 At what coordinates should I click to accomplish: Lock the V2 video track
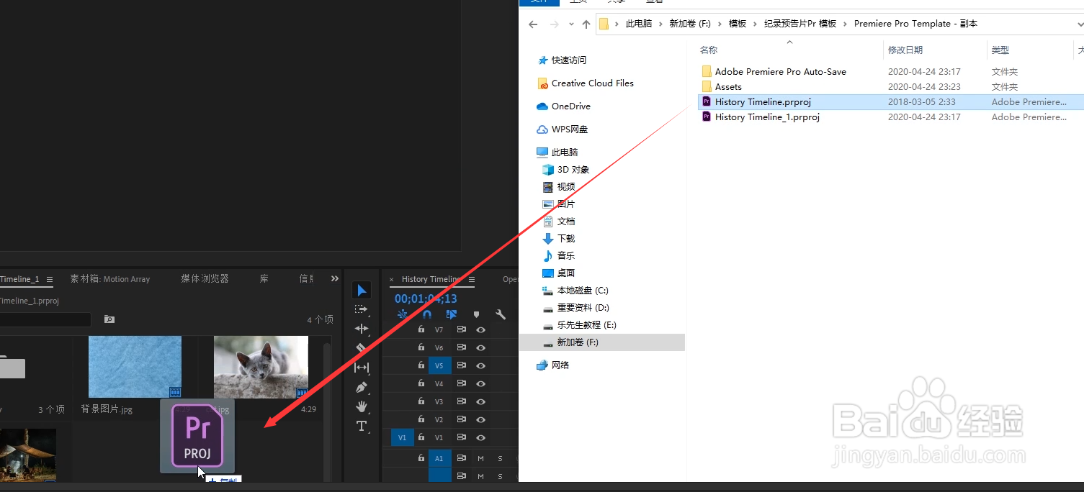pyautogui.click(x=421, y=419)
